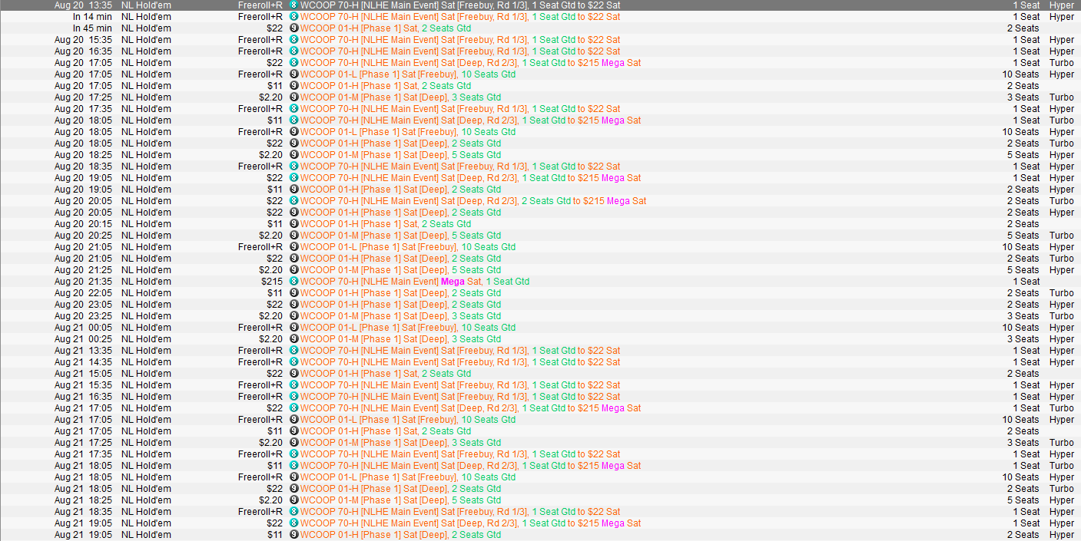
Task: Click the 9-max icon in the Aug 21 15:05 row
Action: pos(293,373)
